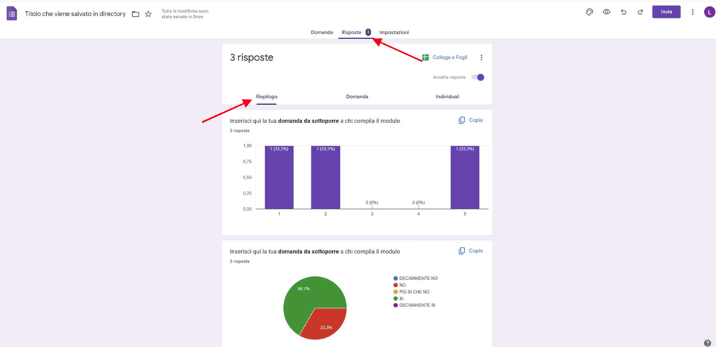Click the redo arrow icon
Viewport: 716px width, 347px height.
click(x=640, y=12)
